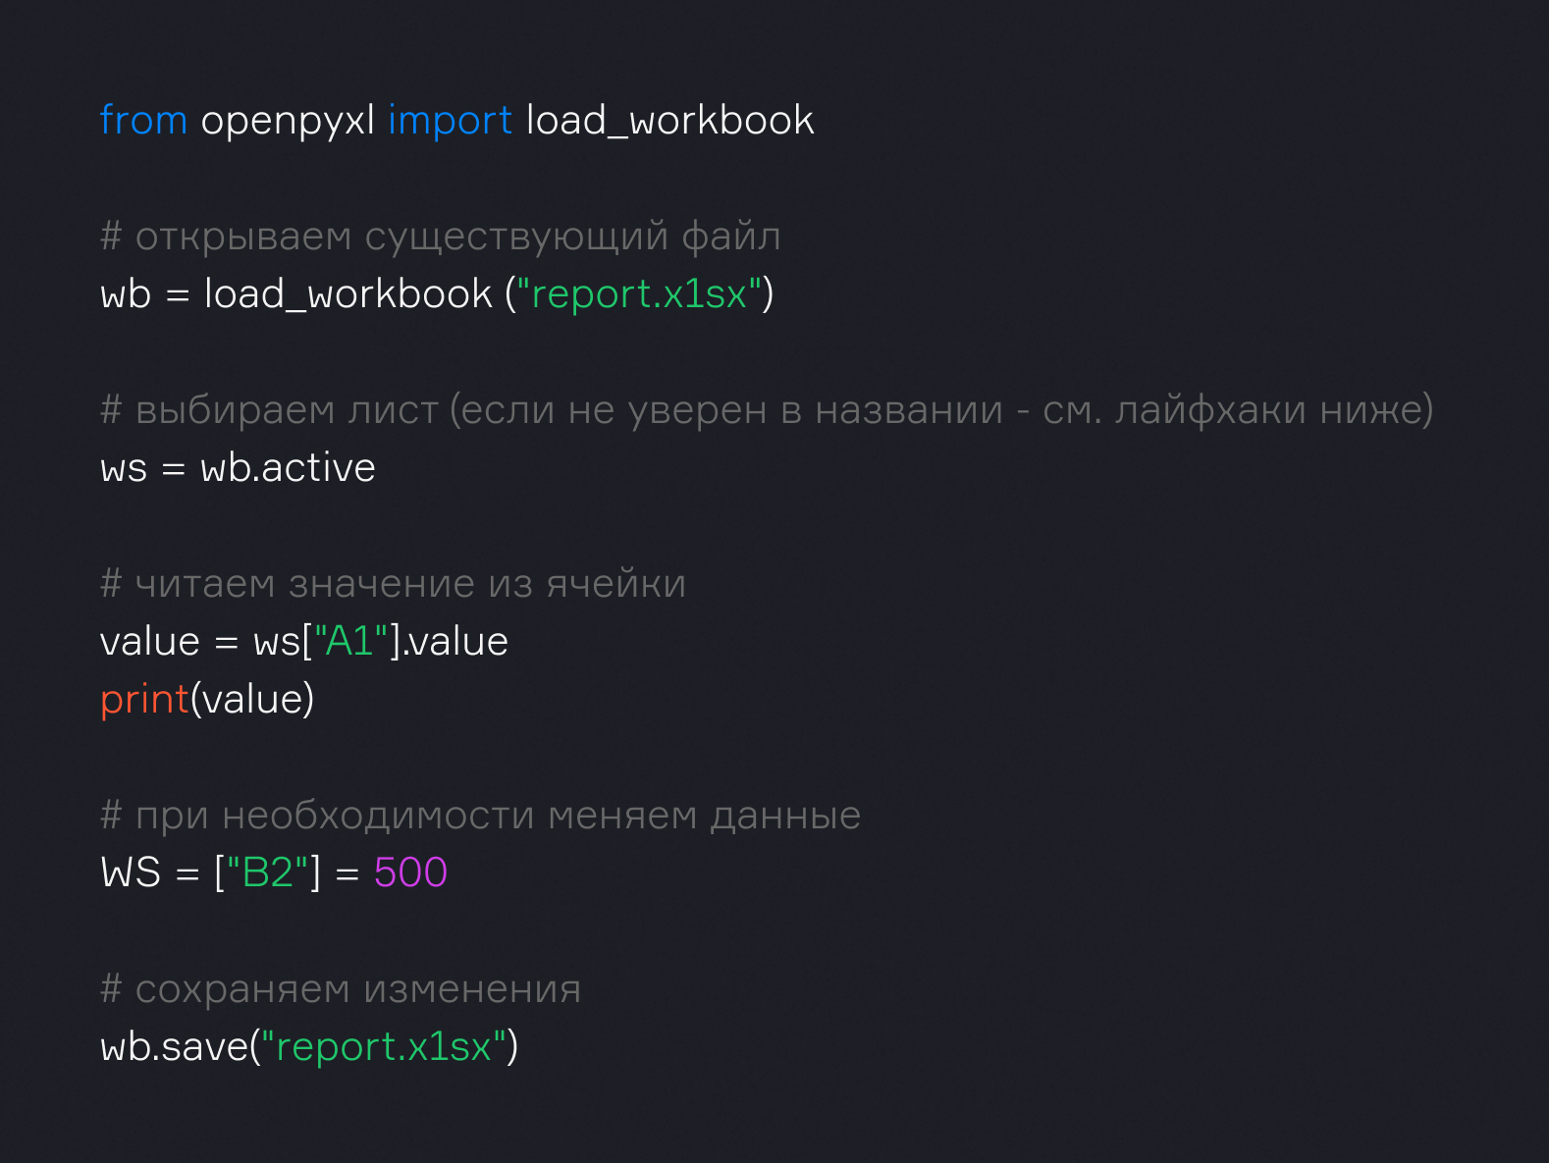The image size is (1549, 1163).
Task: Click the comment starting "# выбираем лист"
Action: (x=766, y=410)
